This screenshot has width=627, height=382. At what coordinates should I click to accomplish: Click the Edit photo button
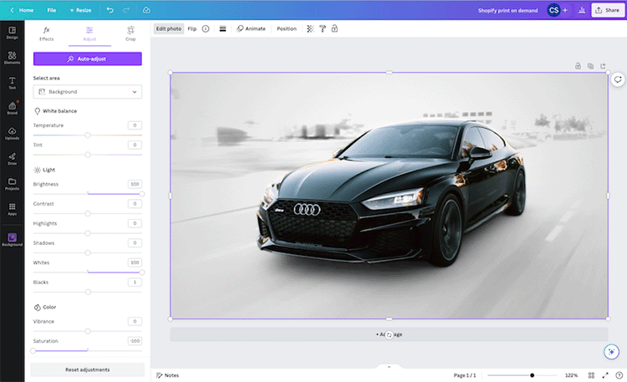tap(169, 28)
